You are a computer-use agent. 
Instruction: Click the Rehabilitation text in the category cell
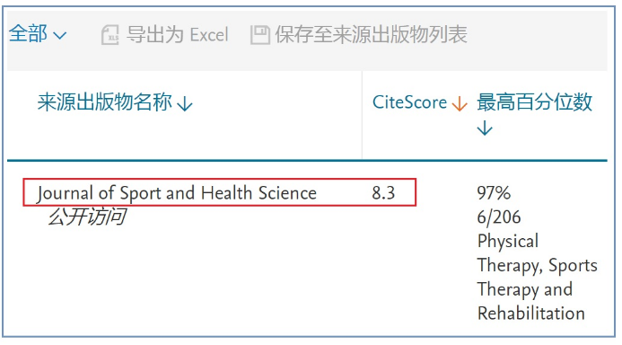coord(530,314)
